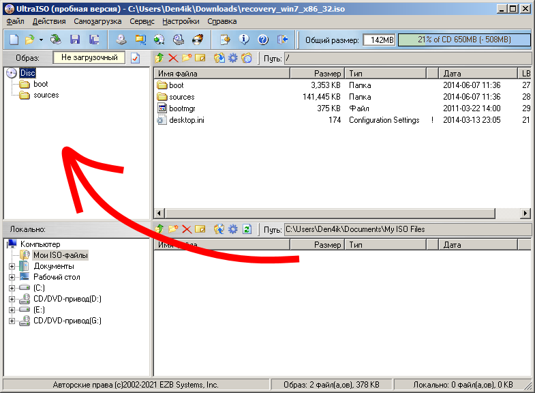
Task: Click the Convert image toolbar icon
Action: click(159, 40)
